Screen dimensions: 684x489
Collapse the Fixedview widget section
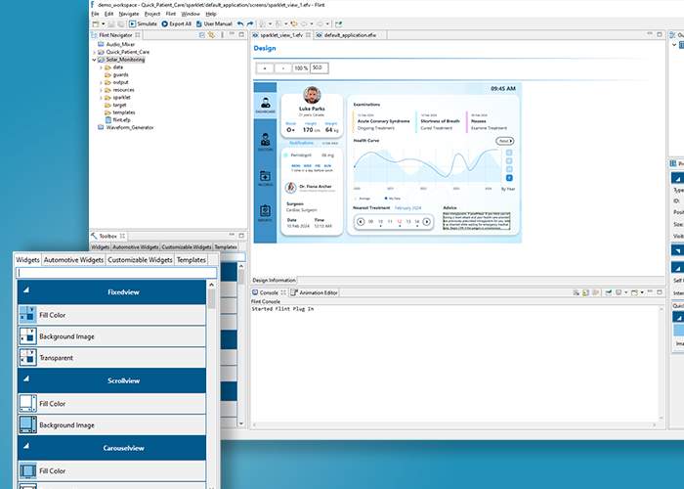[26, 291]
